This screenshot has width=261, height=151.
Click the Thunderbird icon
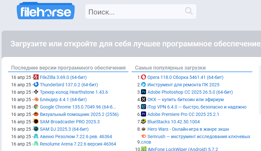[36, 84]
